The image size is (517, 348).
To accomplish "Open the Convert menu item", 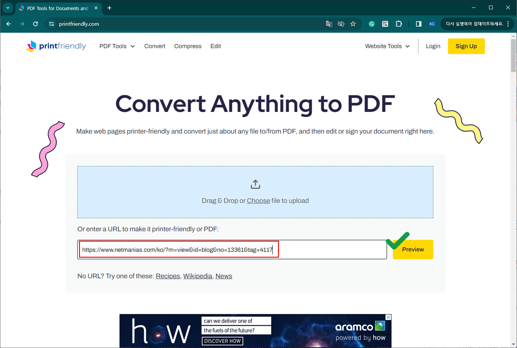I will pyautogui.click(x=155, y=46).
